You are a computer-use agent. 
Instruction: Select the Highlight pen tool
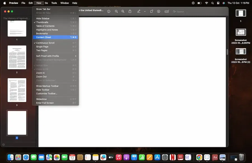pos(139,11)
